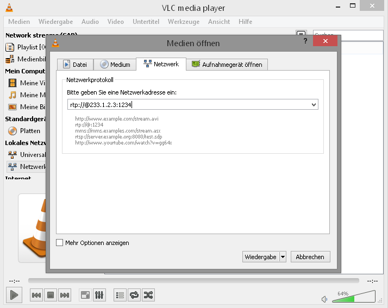Enable Mehr Optionen anzeigen checkbox
Image resolution: width=388 pixels, height=308 pixels.
(59, 242)
